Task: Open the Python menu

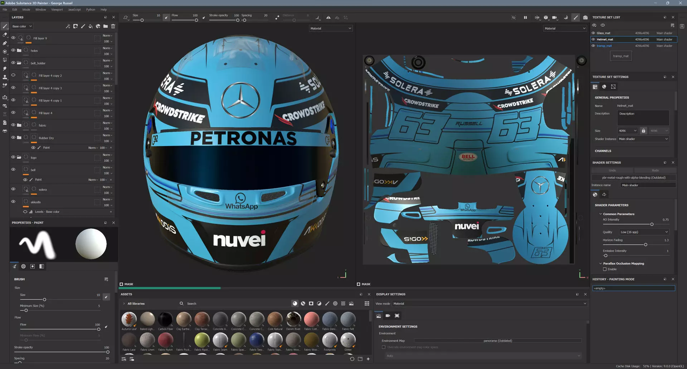Action: (x=91, y=10)
